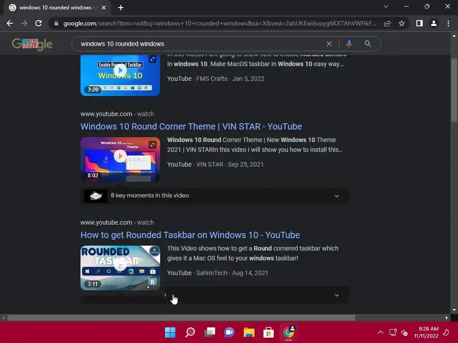The image size is (458, 343).
Task: Click the horizontal scrollbar thumb
Action: pos(181,318)
